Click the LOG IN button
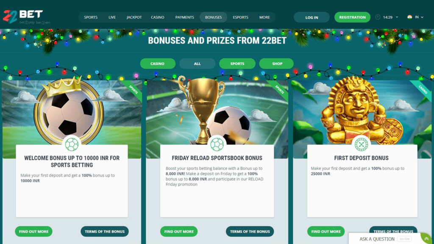Viewport: 434px width, 244px height. (312, 17)
